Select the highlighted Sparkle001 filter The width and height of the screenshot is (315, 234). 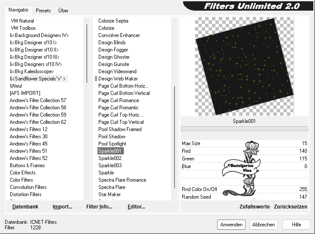point(111,151)
